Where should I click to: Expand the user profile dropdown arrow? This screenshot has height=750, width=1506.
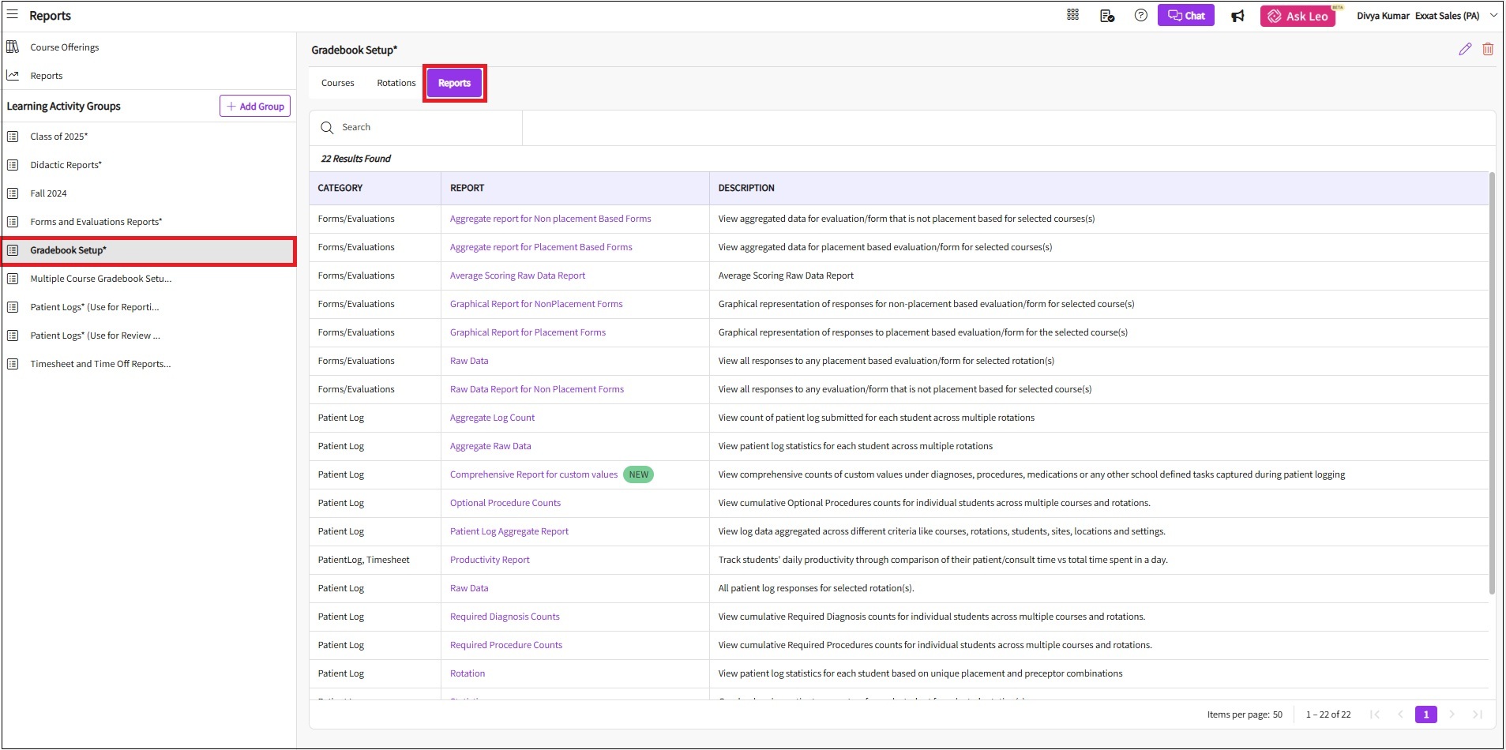pos(1493,15)
